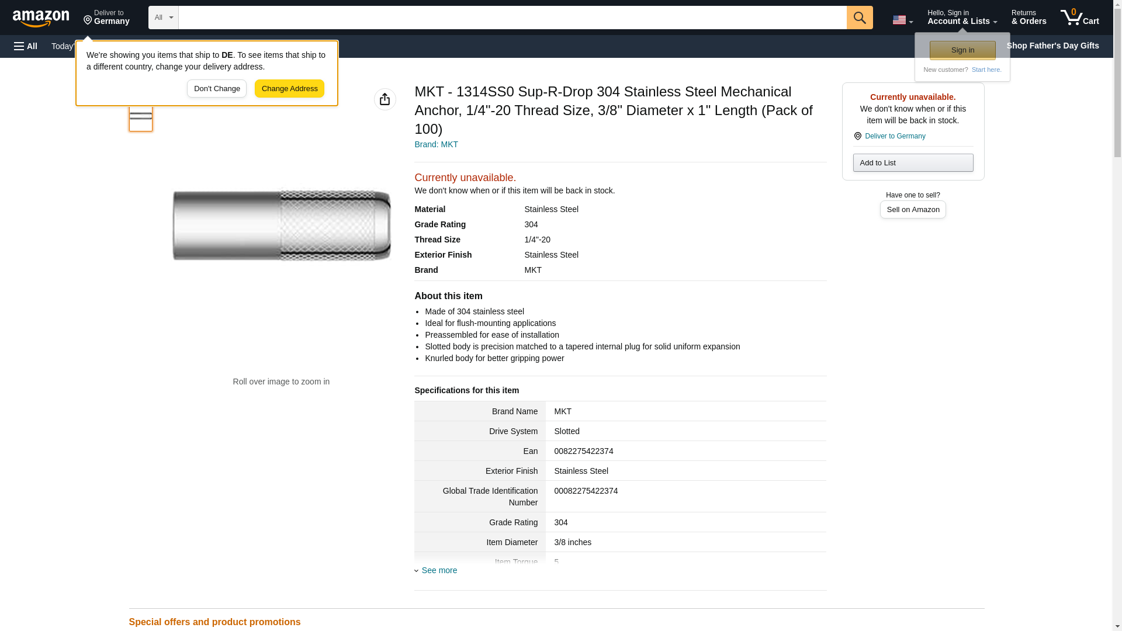Click the location pin beside Deliver to Germany link
Image resolution: width=1122 pixels, height=631 pixels.
tap(857, 136)
